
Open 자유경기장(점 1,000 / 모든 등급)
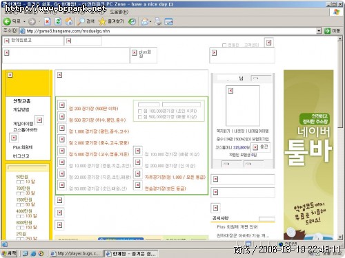(x=175, y=177)
